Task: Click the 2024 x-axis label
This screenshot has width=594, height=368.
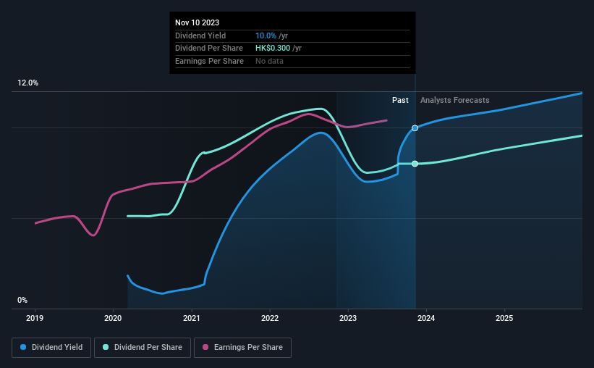Action: pos(426,318)
